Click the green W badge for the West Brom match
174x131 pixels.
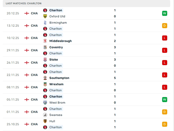tap(165, 100)
